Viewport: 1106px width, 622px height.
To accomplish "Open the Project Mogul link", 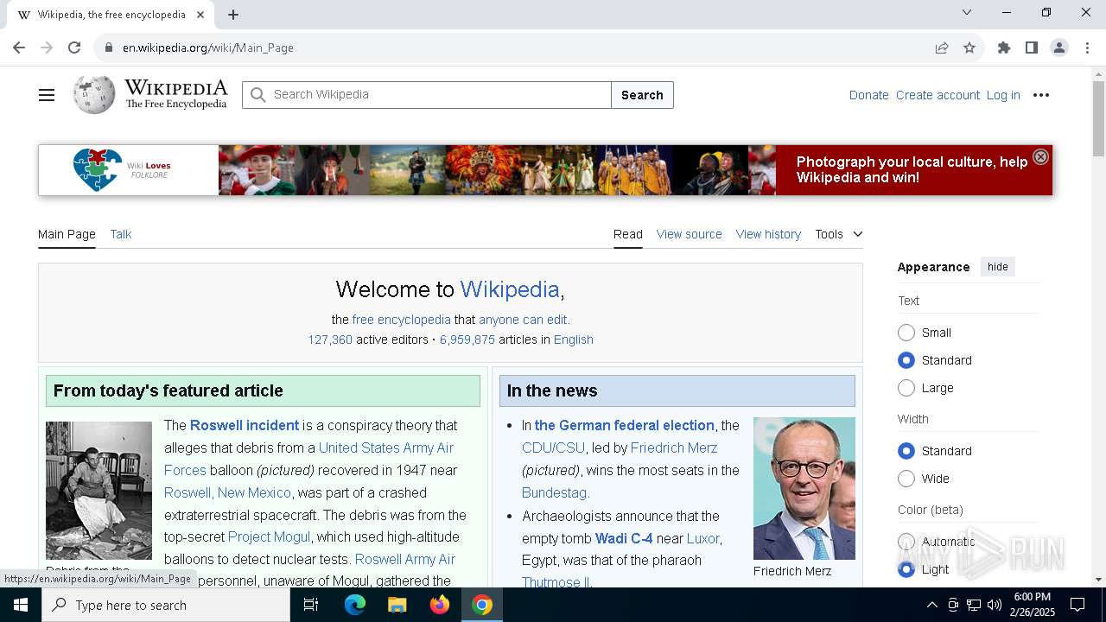I will (269, 536).
